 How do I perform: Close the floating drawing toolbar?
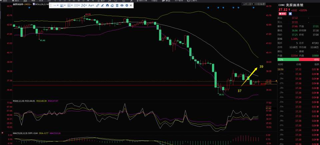pyautogui.click(x=131, y=5)
